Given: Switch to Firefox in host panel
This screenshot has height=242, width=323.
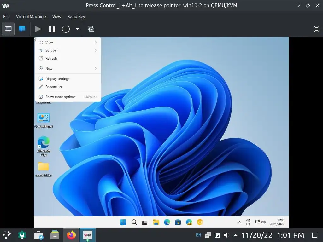Looking at the screenshot, I should click(71, 235).
